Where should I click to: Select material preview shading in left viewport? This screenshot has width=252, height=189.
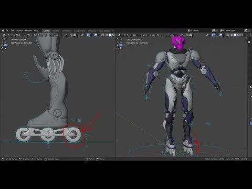coord(113,35)
